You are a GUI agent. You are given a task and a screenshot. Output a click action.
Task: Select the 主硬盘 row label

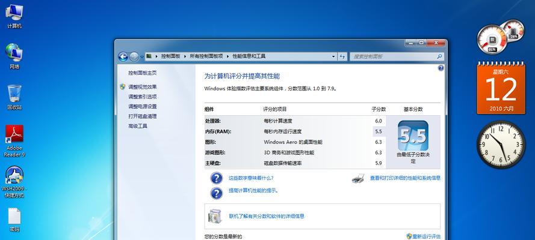213,163
